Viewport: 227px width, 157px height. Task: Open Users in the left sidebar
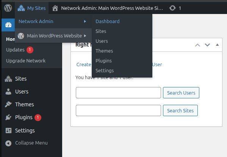(x=22, y=92)
